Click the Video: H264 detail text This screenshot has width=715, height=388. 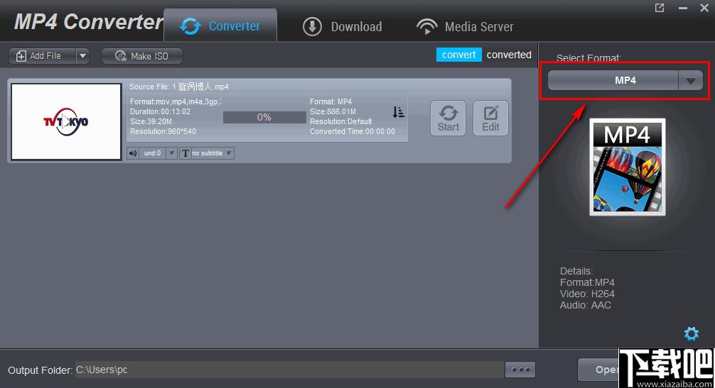(587, 294)
